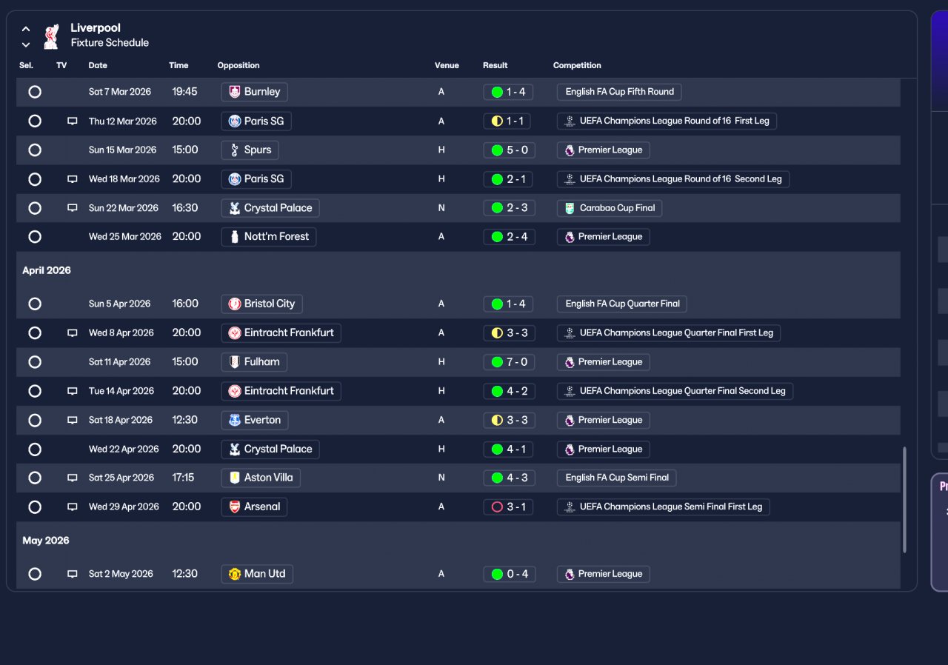The height and width of the screenshot is (665, 948).
Task: Sort by Competition column header
Action: (x=577, y=65)
